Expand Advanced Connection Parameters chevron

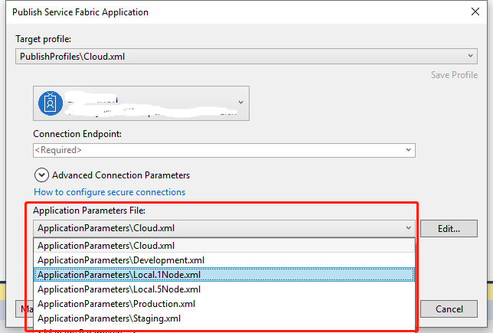tap(41, 175)
